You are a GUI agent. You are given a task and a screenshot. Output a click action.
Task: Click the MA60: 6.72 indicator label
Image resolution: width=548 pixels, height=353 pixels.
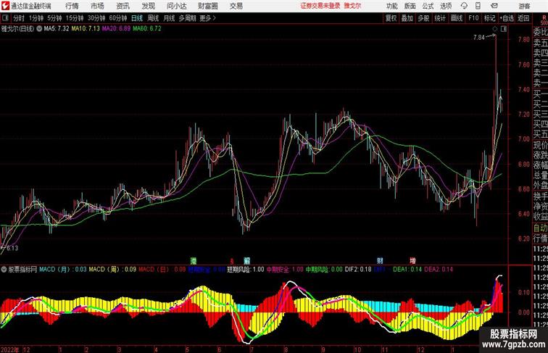(x=147, y=29)
